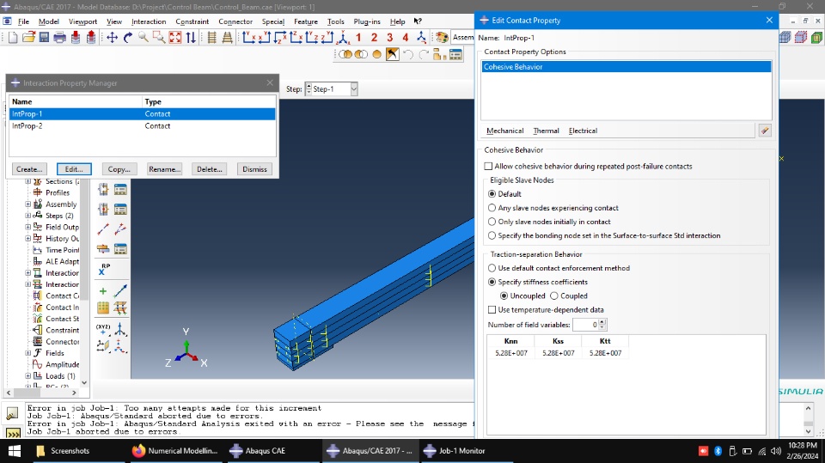This screenshot has height=463, width=825.
Task: Click the pencil icon beside Electrical menu
Action: point(765,131)
